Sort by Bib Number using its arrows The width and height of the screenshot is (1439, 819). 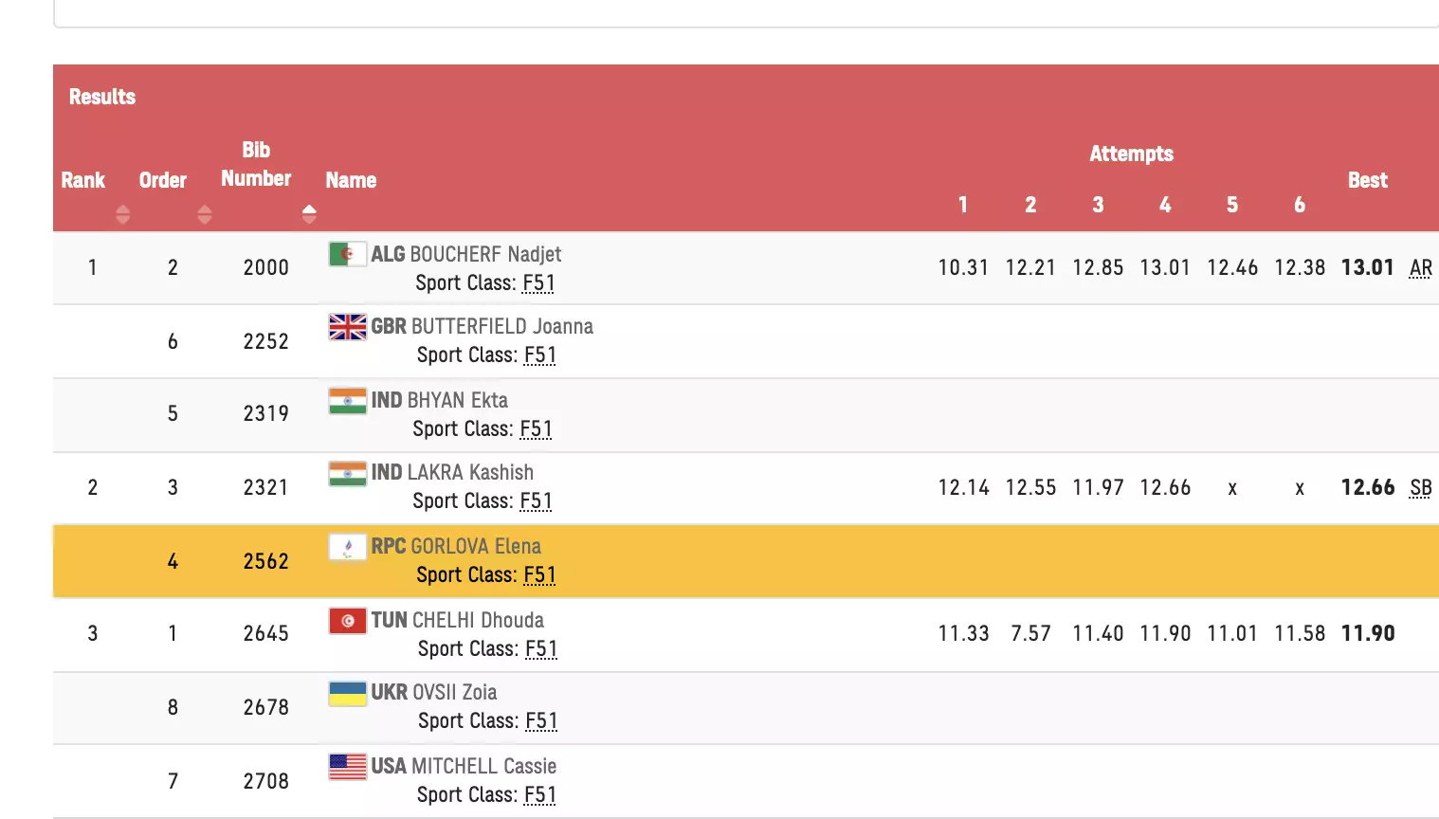pyautogui.click(x=309, y=214)
